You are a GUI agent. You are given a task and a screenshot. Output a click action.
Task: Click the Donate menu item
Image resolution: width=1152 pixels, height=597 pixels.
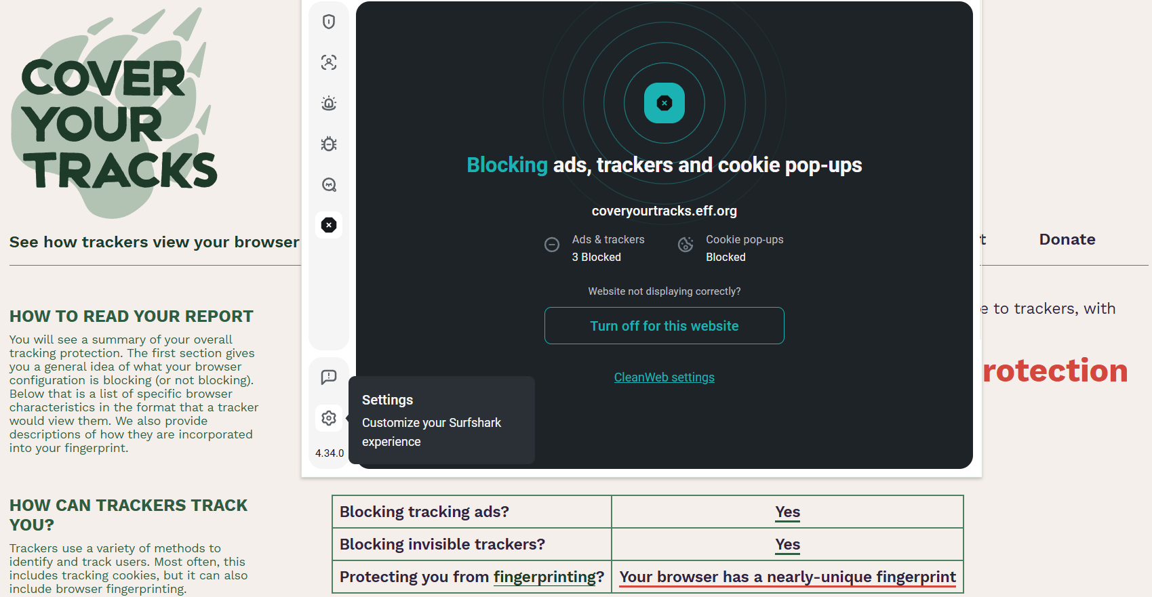click(x=1067, y=239)
